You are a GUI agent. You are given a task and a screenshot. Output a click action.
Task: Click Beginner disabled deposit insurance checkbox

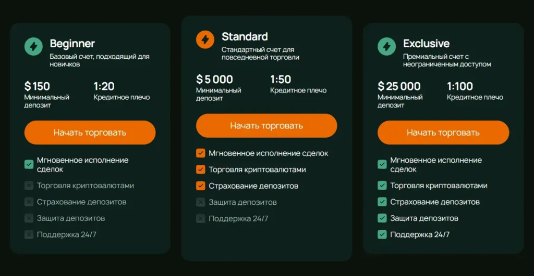tap(29, 202)
